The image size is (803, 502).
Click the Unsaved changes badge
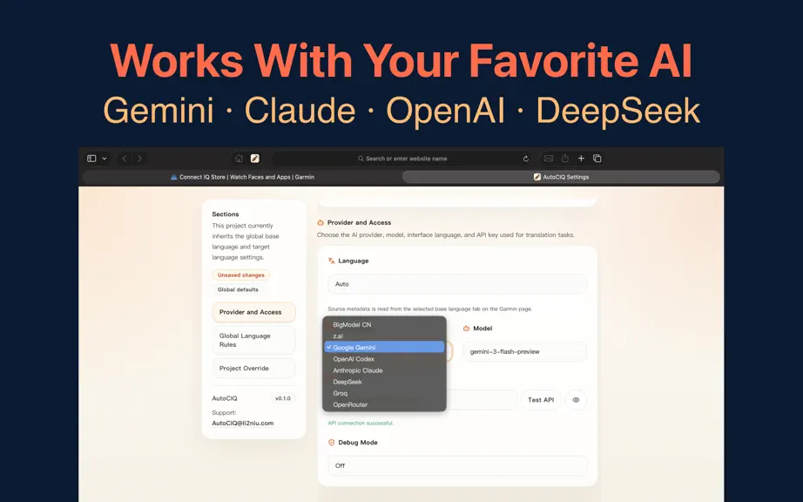(x=240, y=275)
